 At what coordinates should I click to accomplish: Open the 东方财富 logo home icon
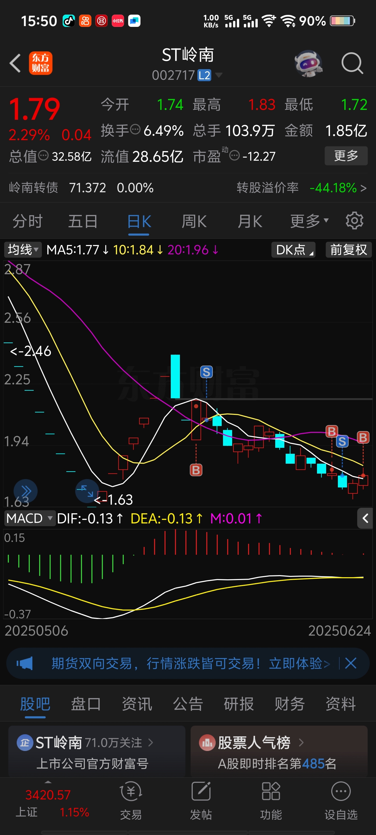[x=40, y=63]
